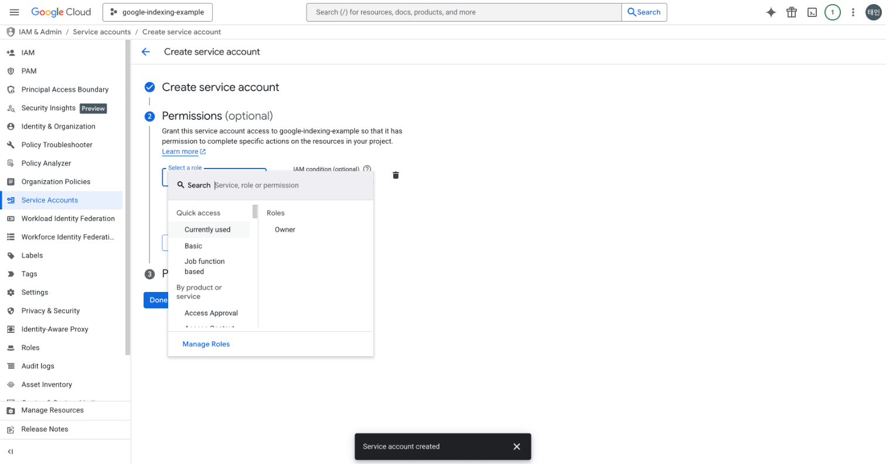Click the Identity & Organization icon
Screen dimensions: 886x464
pyautogui.click(x=11, y=126)
